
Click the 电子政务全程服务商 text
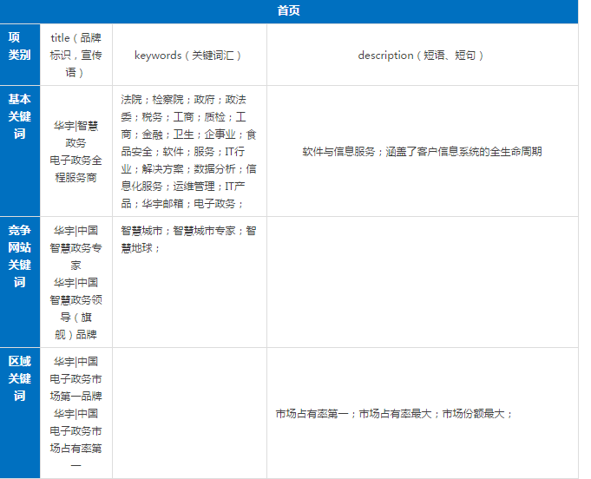[x=76, y=168]
